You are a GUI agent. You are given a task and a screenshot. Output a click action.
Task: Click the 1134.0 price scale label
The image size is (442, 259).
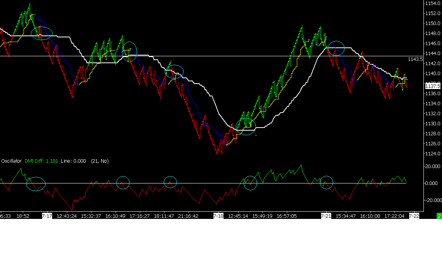point(433,104)
